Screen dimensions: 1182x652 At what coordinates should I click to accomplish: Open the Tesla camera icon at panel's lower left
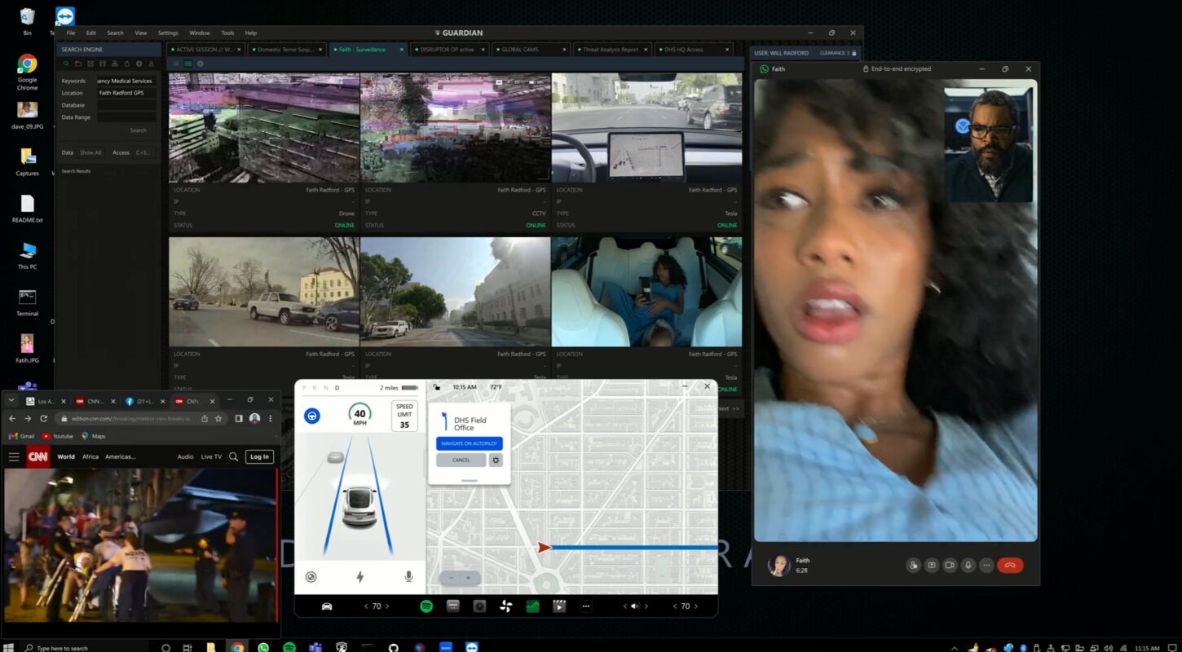311,576
